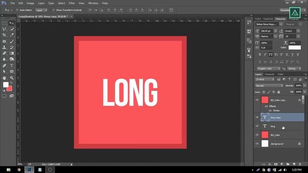Select the Magic Wand tool

click(x=12, y=29)
